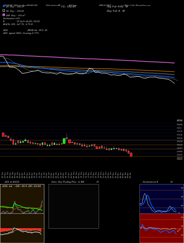Click the blue Stochastics chart panel

tap(162, 199)
